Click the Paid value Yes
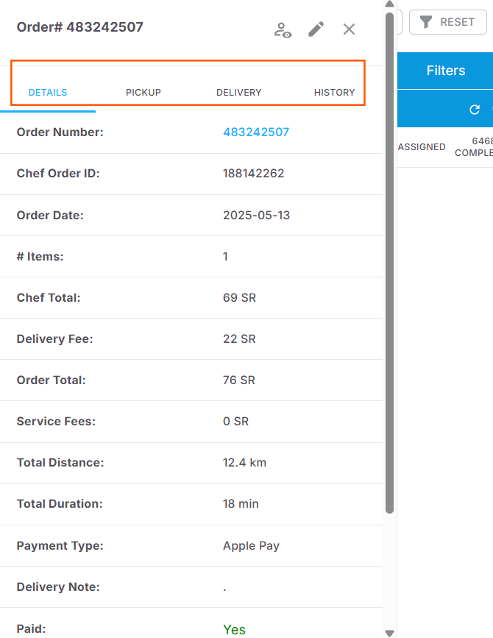The image size is (493, 638). coord(234,629)
